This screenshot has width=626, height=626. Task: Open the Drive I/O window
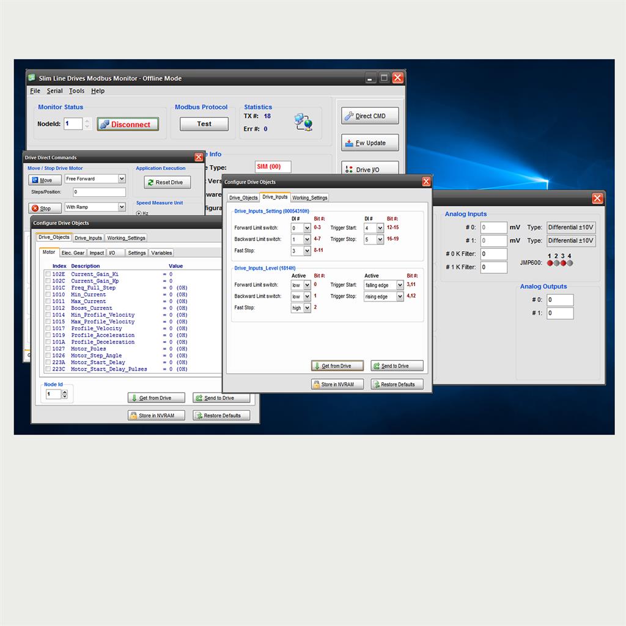[370, 169]
